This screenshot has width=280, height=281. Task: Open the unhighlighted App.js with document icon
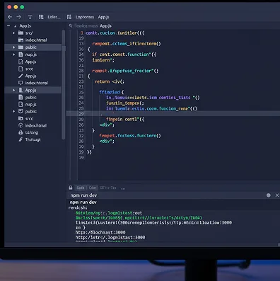(x=30, y=62)
